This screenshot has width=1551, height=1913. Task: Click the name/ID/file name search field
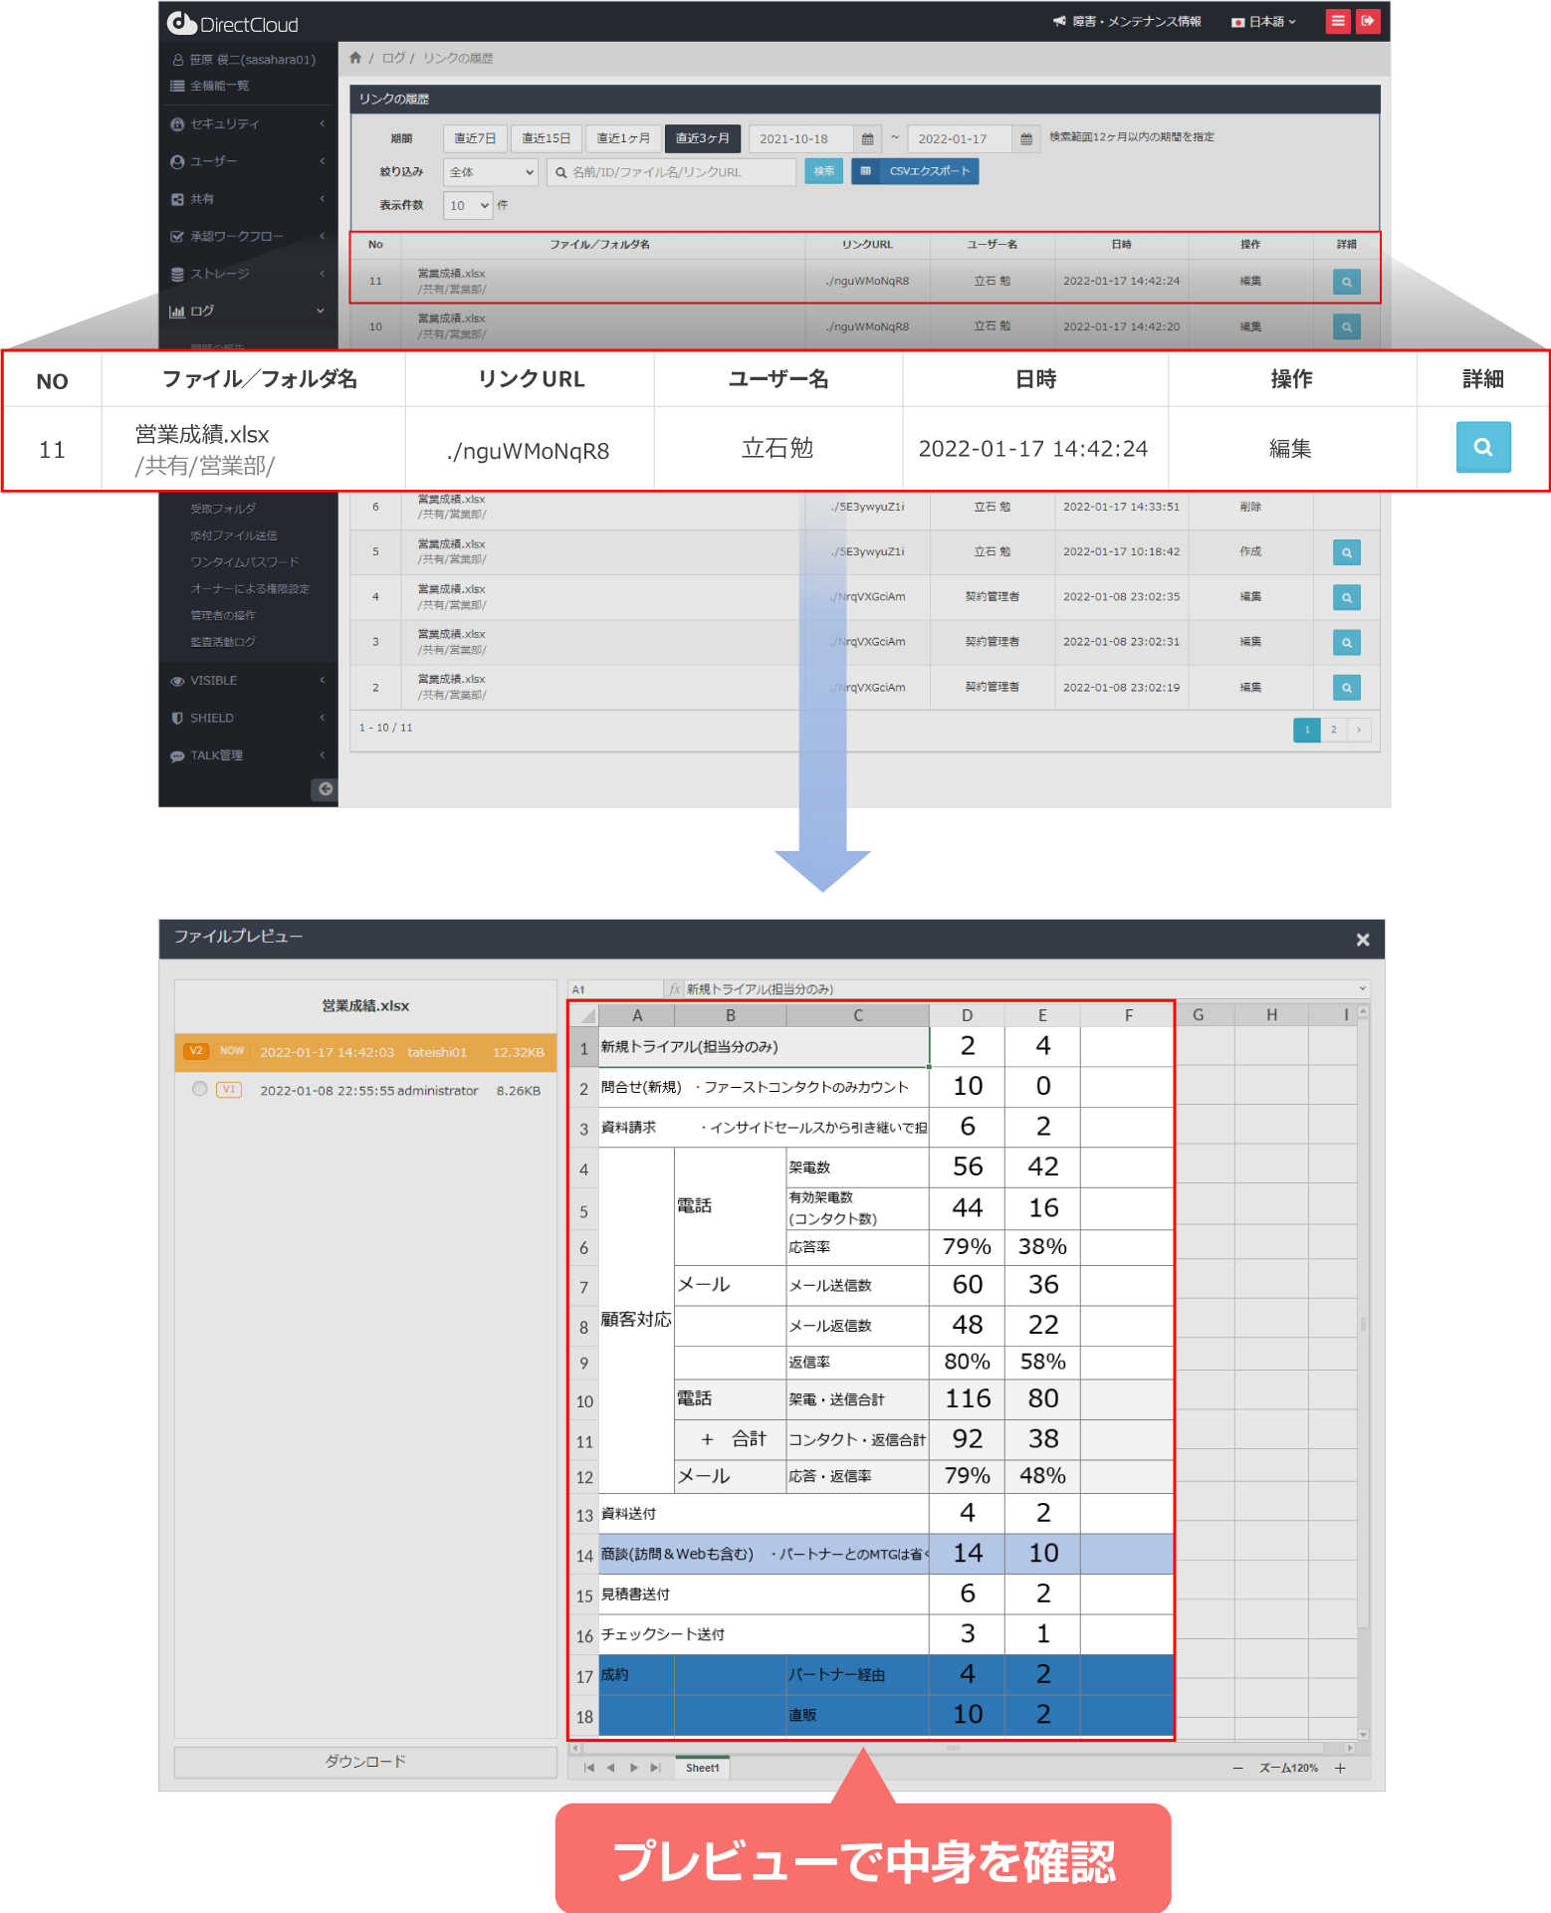pos(672,172)
